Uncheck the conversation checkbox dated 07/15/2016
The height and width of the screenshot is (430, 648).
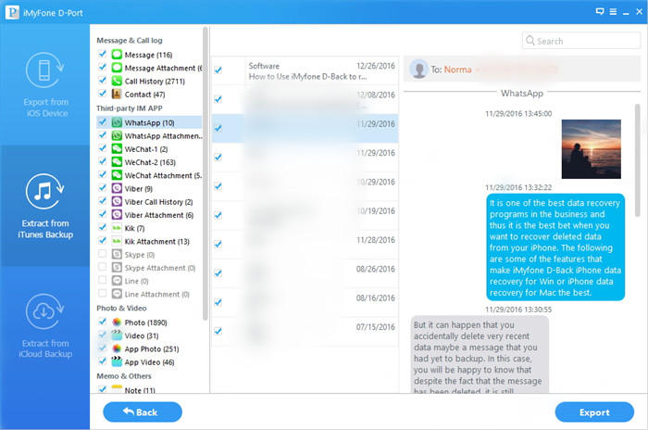[x=218, y=331]
